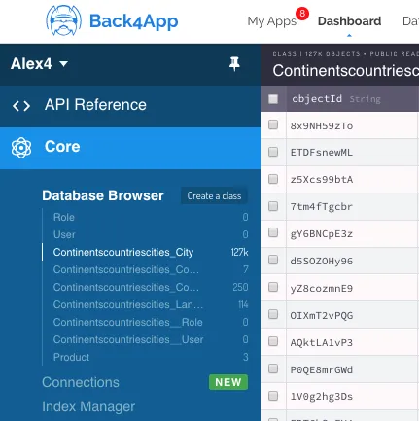The width and height of the screenshot is (419, 421).
Task: Toggle the select-all checkbox in objectId header
Action: tap(273, 99)
